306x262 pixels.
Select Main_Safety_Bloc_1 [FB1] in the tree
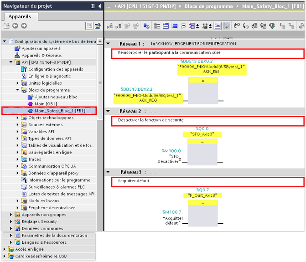point(59,111)
